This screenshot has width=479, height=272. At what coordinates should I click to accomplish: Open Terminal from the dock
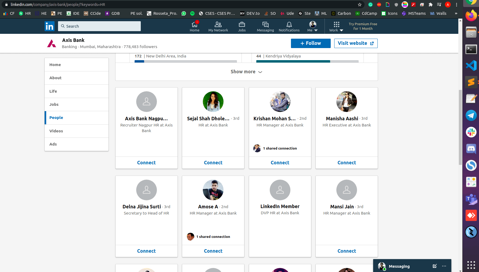(471, 49)
